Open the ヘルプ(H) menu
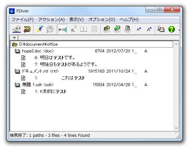190x148 pixels. (x=129, y=20)
